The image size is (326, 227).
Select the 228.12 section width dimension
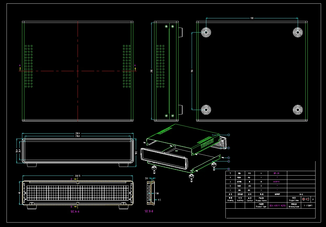78,176
